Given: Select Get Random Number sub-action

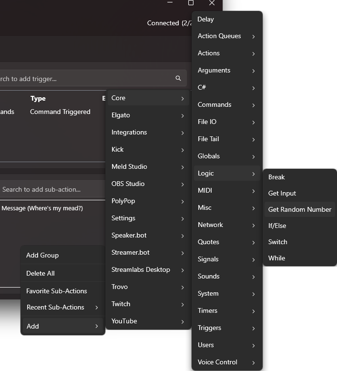Looking at the screenshot, I should (x=300, y=209).
